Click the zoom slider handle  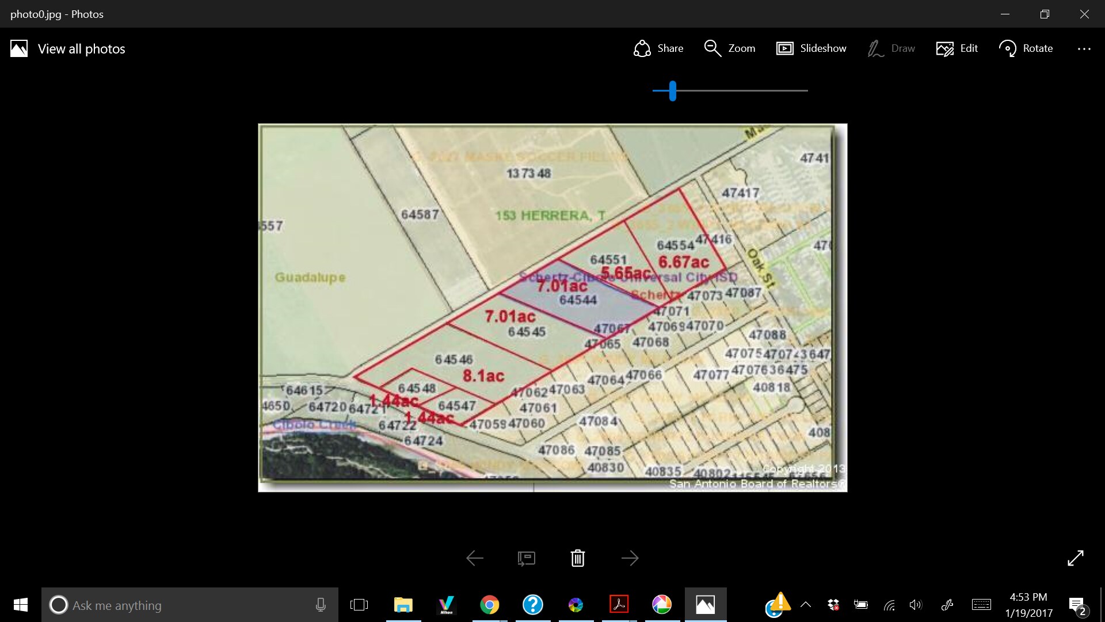point(672,90)
